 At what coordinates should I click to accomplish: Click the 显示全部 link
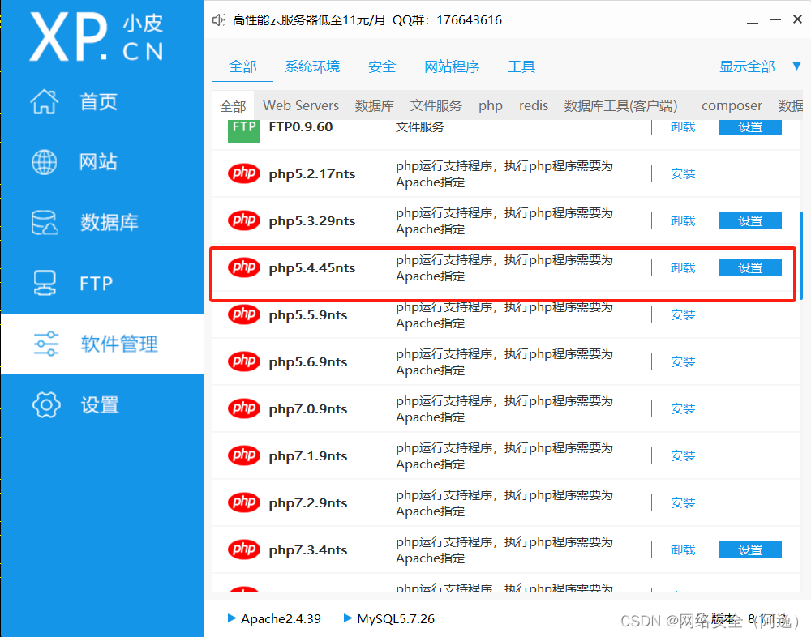(747, 66)
